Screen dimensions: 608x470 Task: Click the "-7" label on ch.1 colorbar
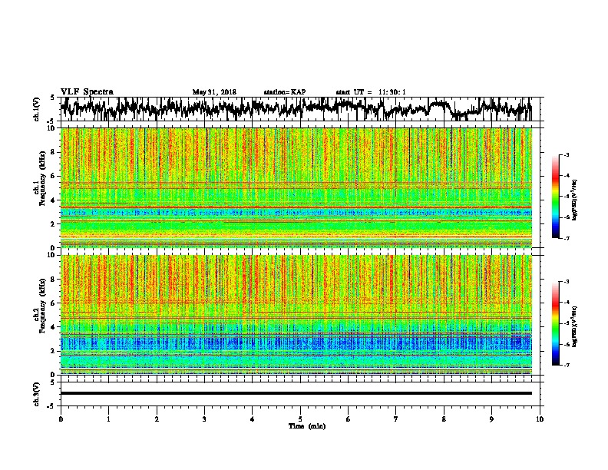tap(566, 239)
